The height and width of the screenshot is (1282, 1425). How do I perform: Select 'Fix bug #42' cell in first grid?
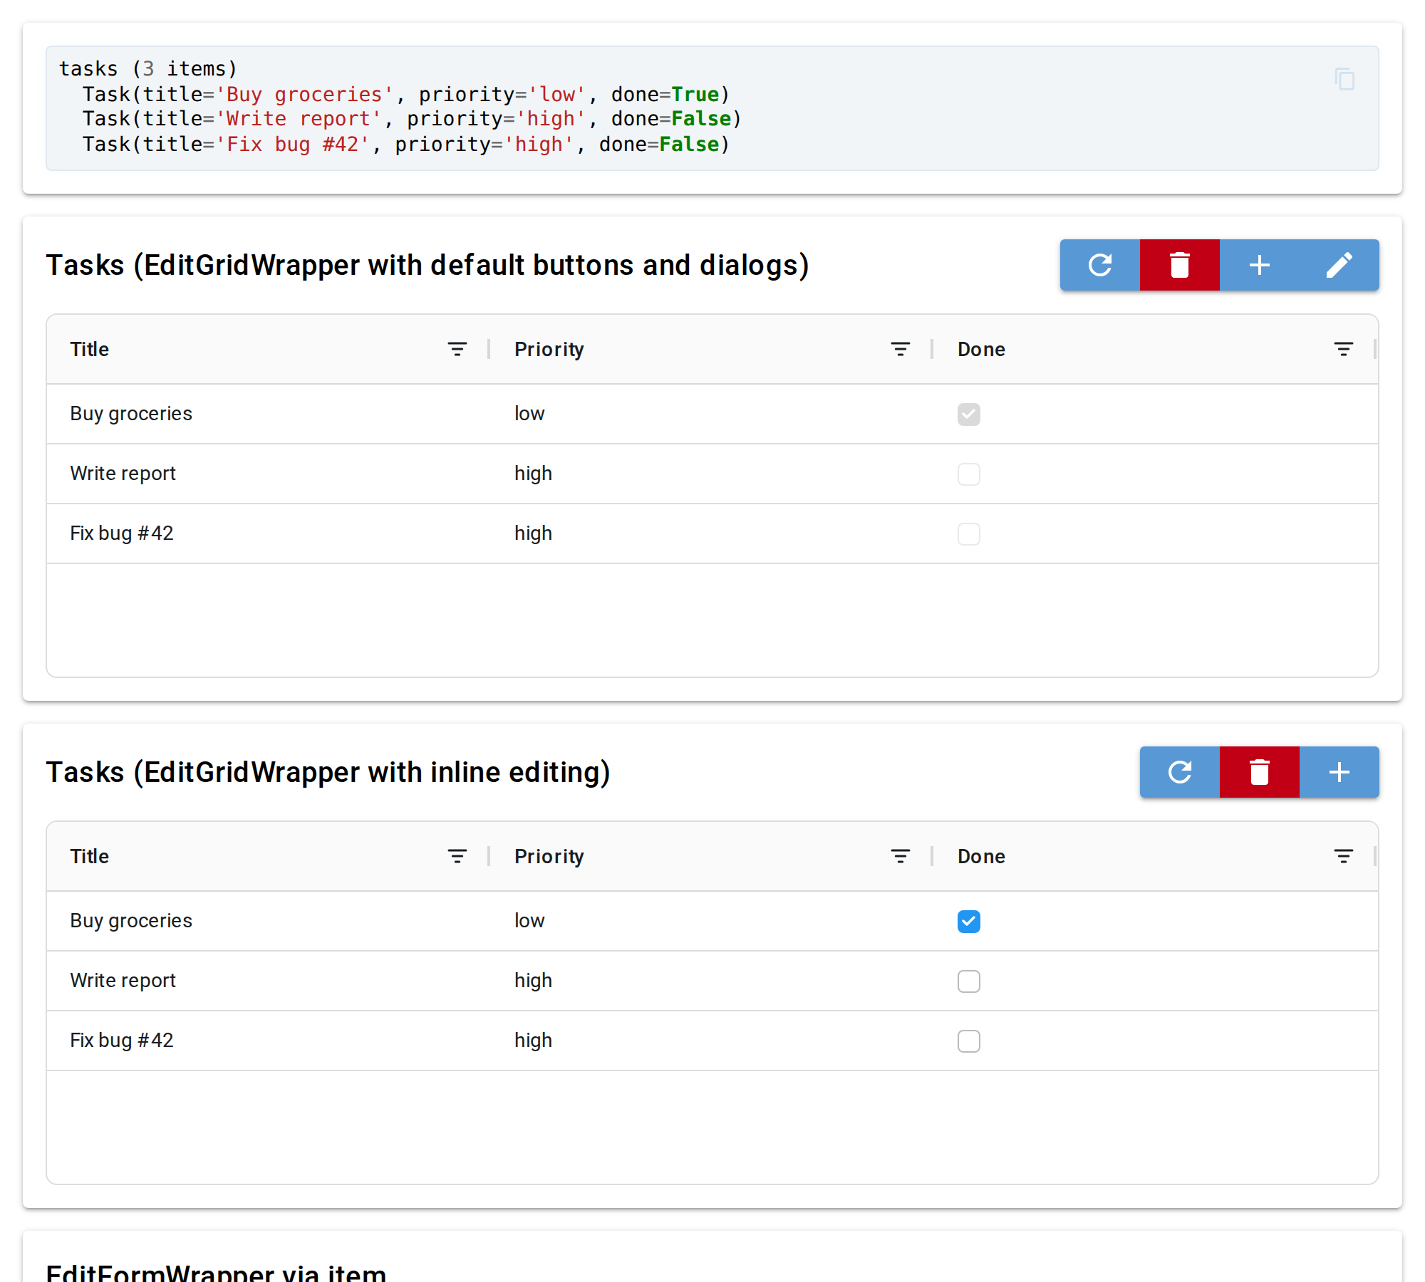tap(269, 533)
